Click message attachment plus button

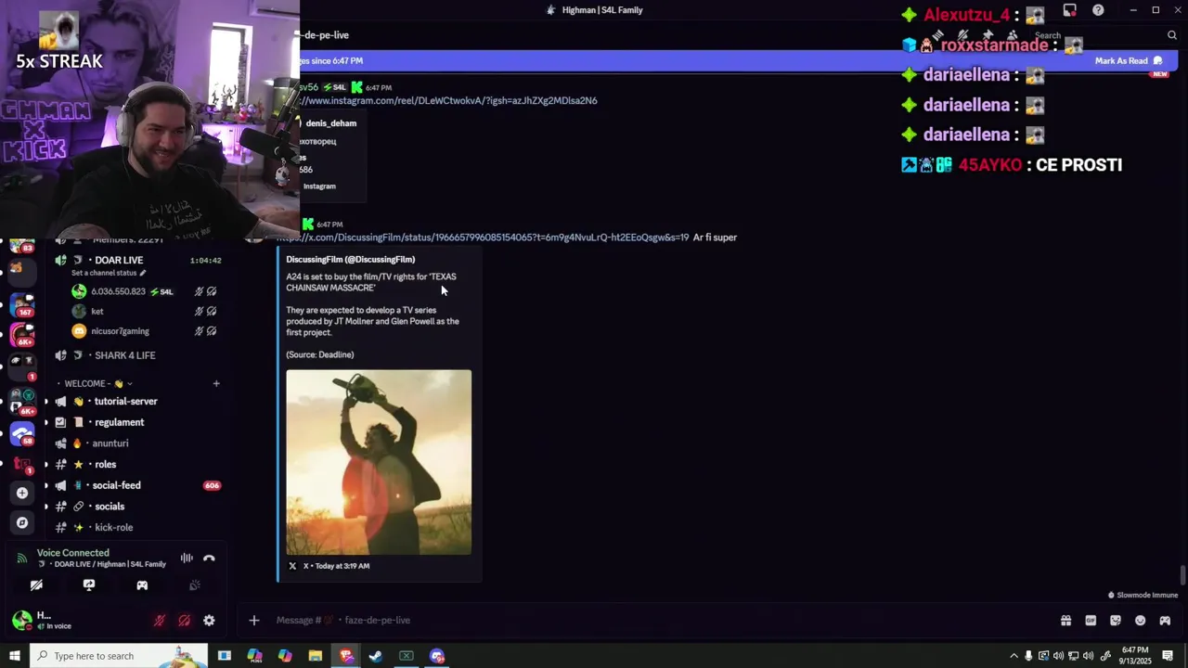253,621
